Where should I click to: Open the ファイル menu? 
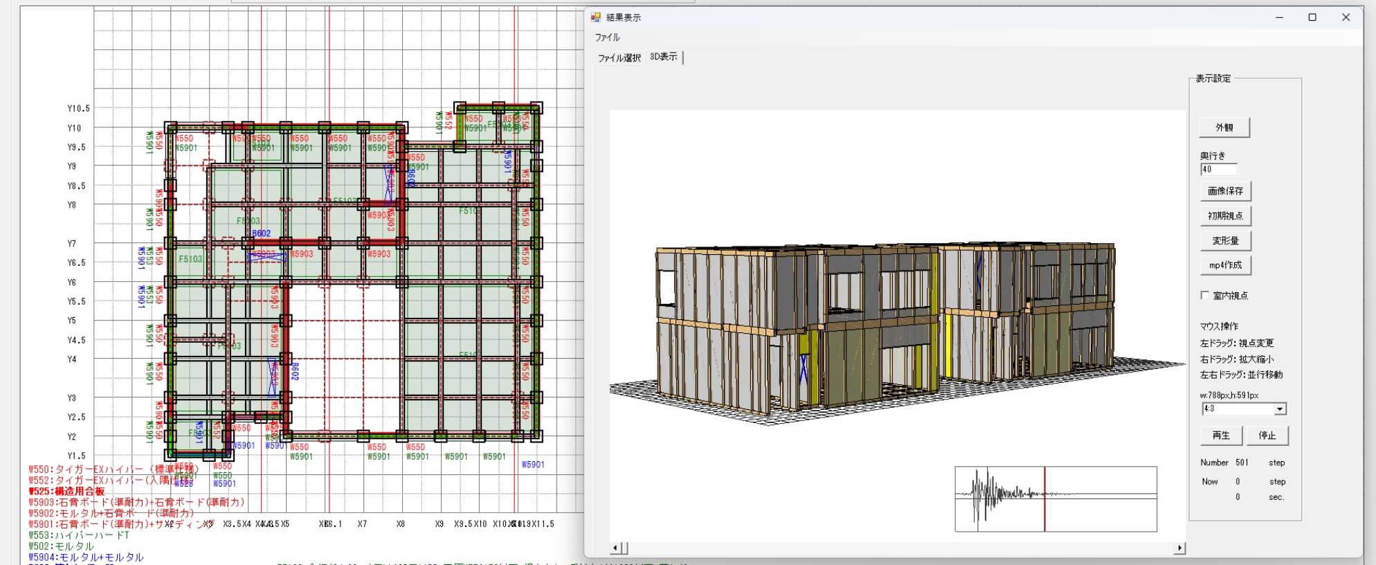(607, 37)
